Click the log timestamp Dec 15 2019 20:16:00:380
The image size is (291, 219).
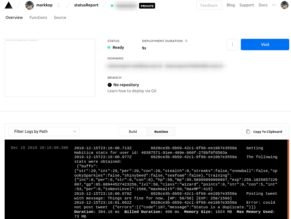coord(39,148)
